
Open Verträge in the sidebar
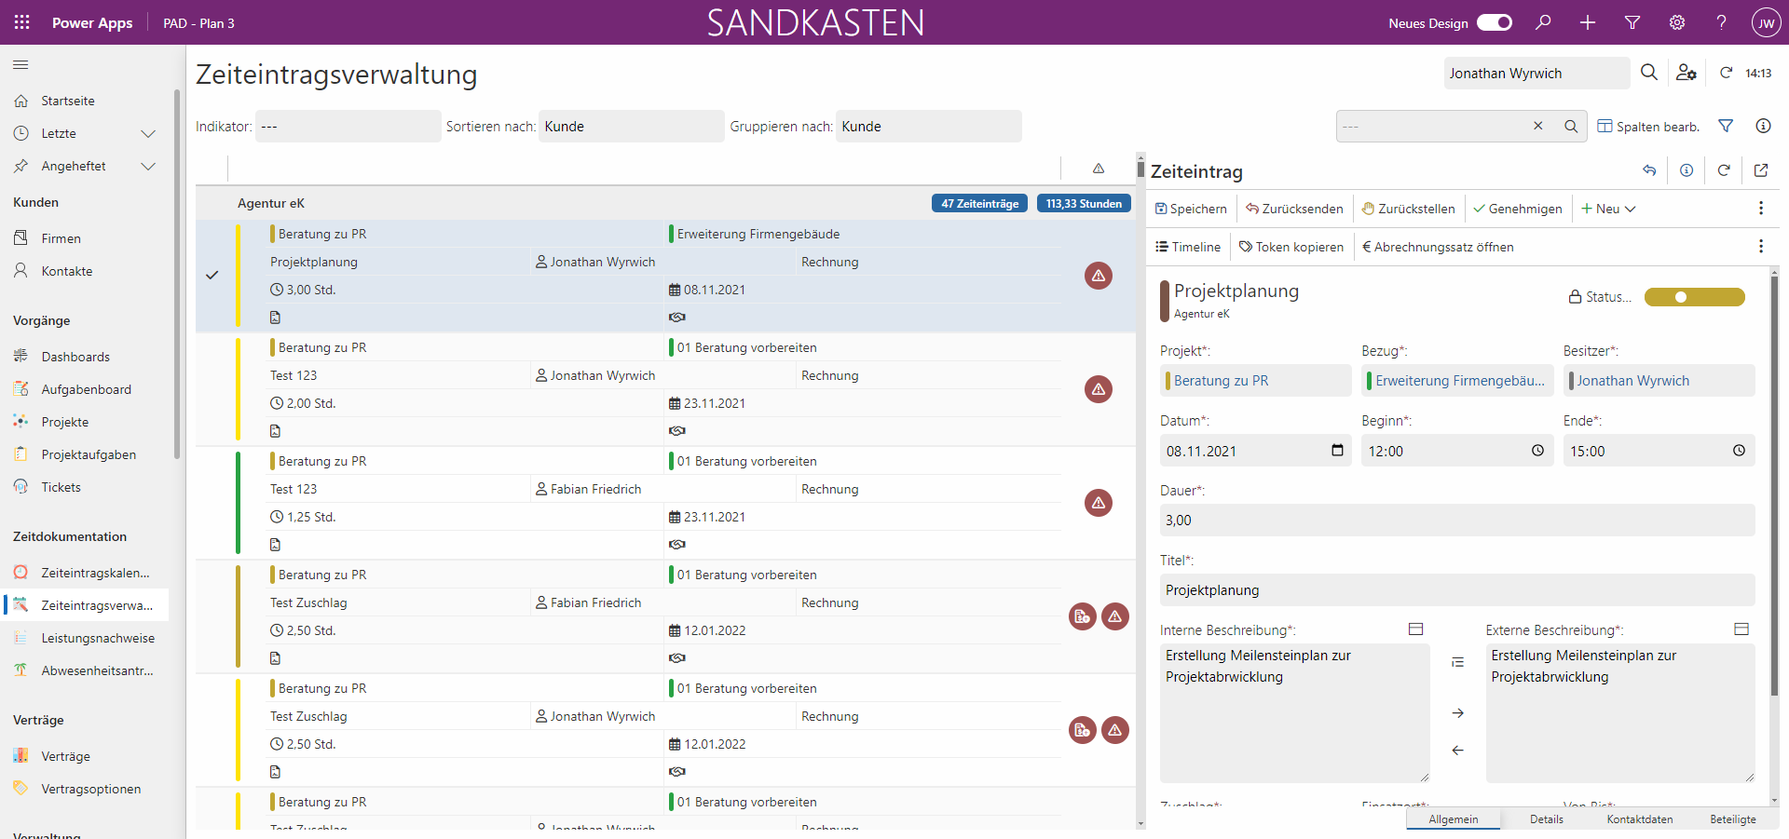(65, 756)
